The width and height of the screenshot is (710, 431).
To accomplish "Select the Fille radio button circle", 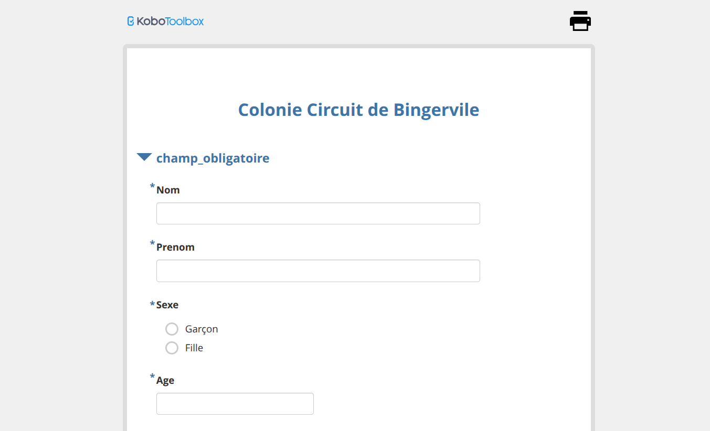I will [172, 348].
